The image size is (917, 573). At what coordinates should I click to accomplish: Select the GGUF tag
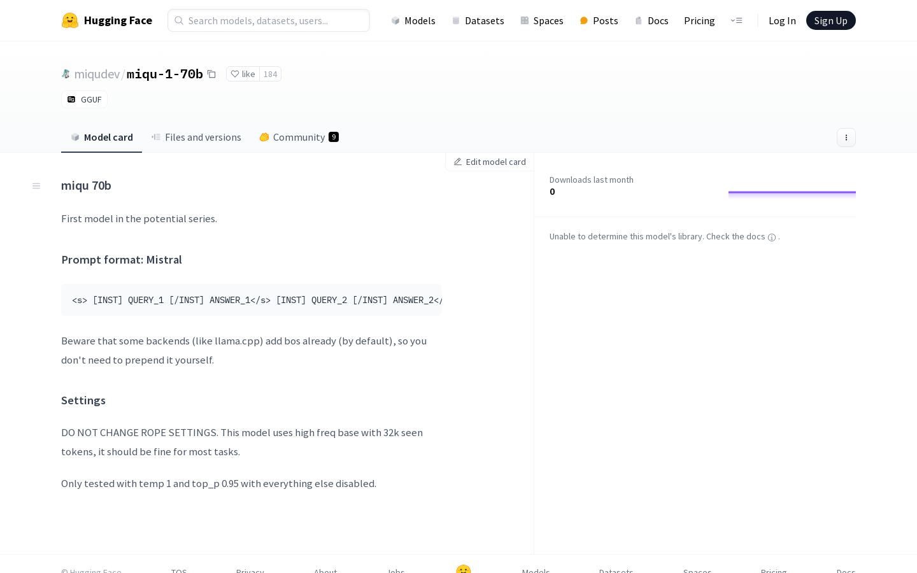point(85,99)
